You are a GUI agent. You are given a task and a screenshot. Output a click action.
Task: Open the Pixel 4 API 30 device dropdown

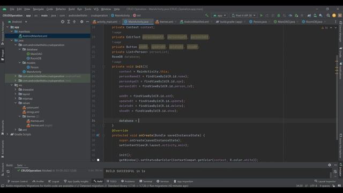coord(243,16)
